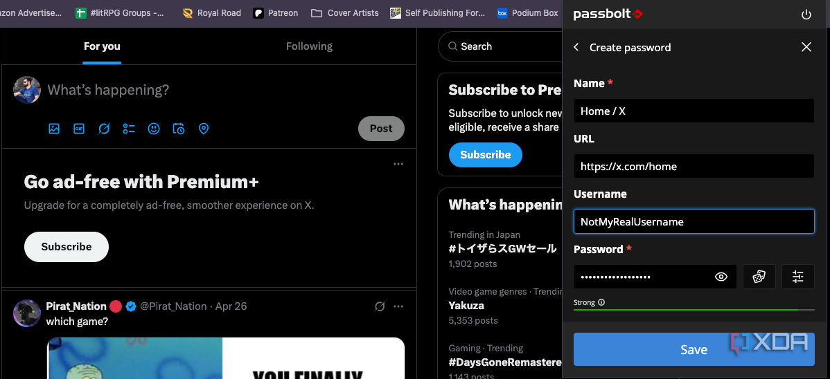The width and height of the screenshot is (830, 379).
Task: Open the Squidward meme image
Action: click(x=226, y=358)
